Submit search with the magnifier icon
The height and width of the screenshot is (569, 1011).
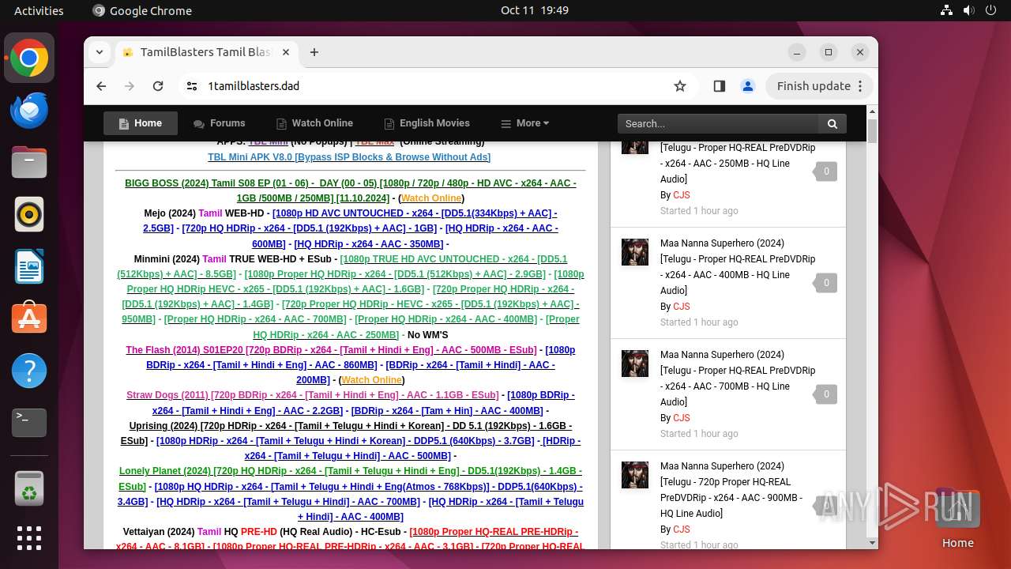(832, 123)
